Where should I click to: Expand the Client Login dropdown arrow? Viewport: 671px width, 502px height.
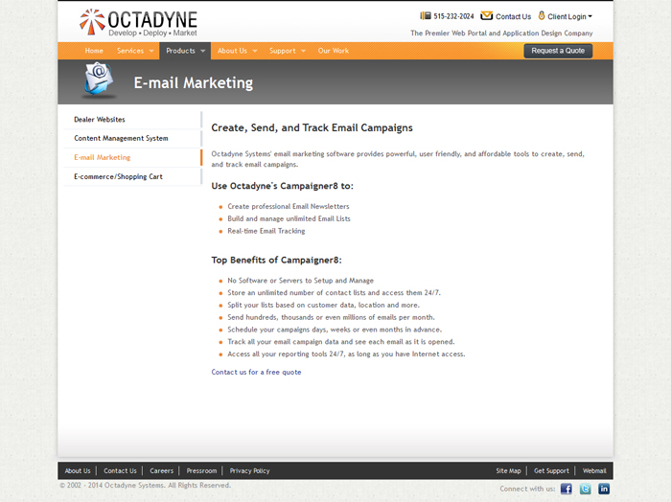coord(590,16)
